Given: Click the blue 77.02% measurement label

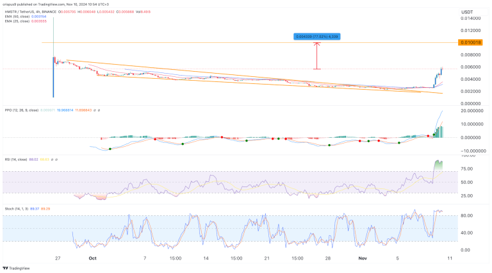Looking at the screenshot, I should click(317, 37).
